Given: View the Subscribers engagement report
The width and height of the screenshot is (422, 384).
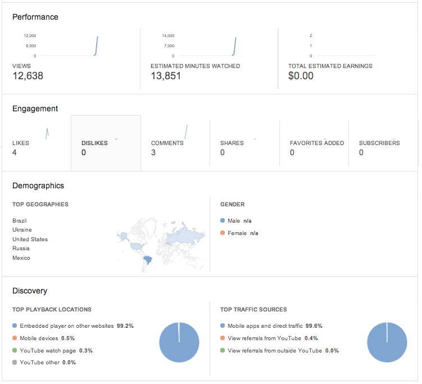Looking at the screenshot, I should (383, 143).
